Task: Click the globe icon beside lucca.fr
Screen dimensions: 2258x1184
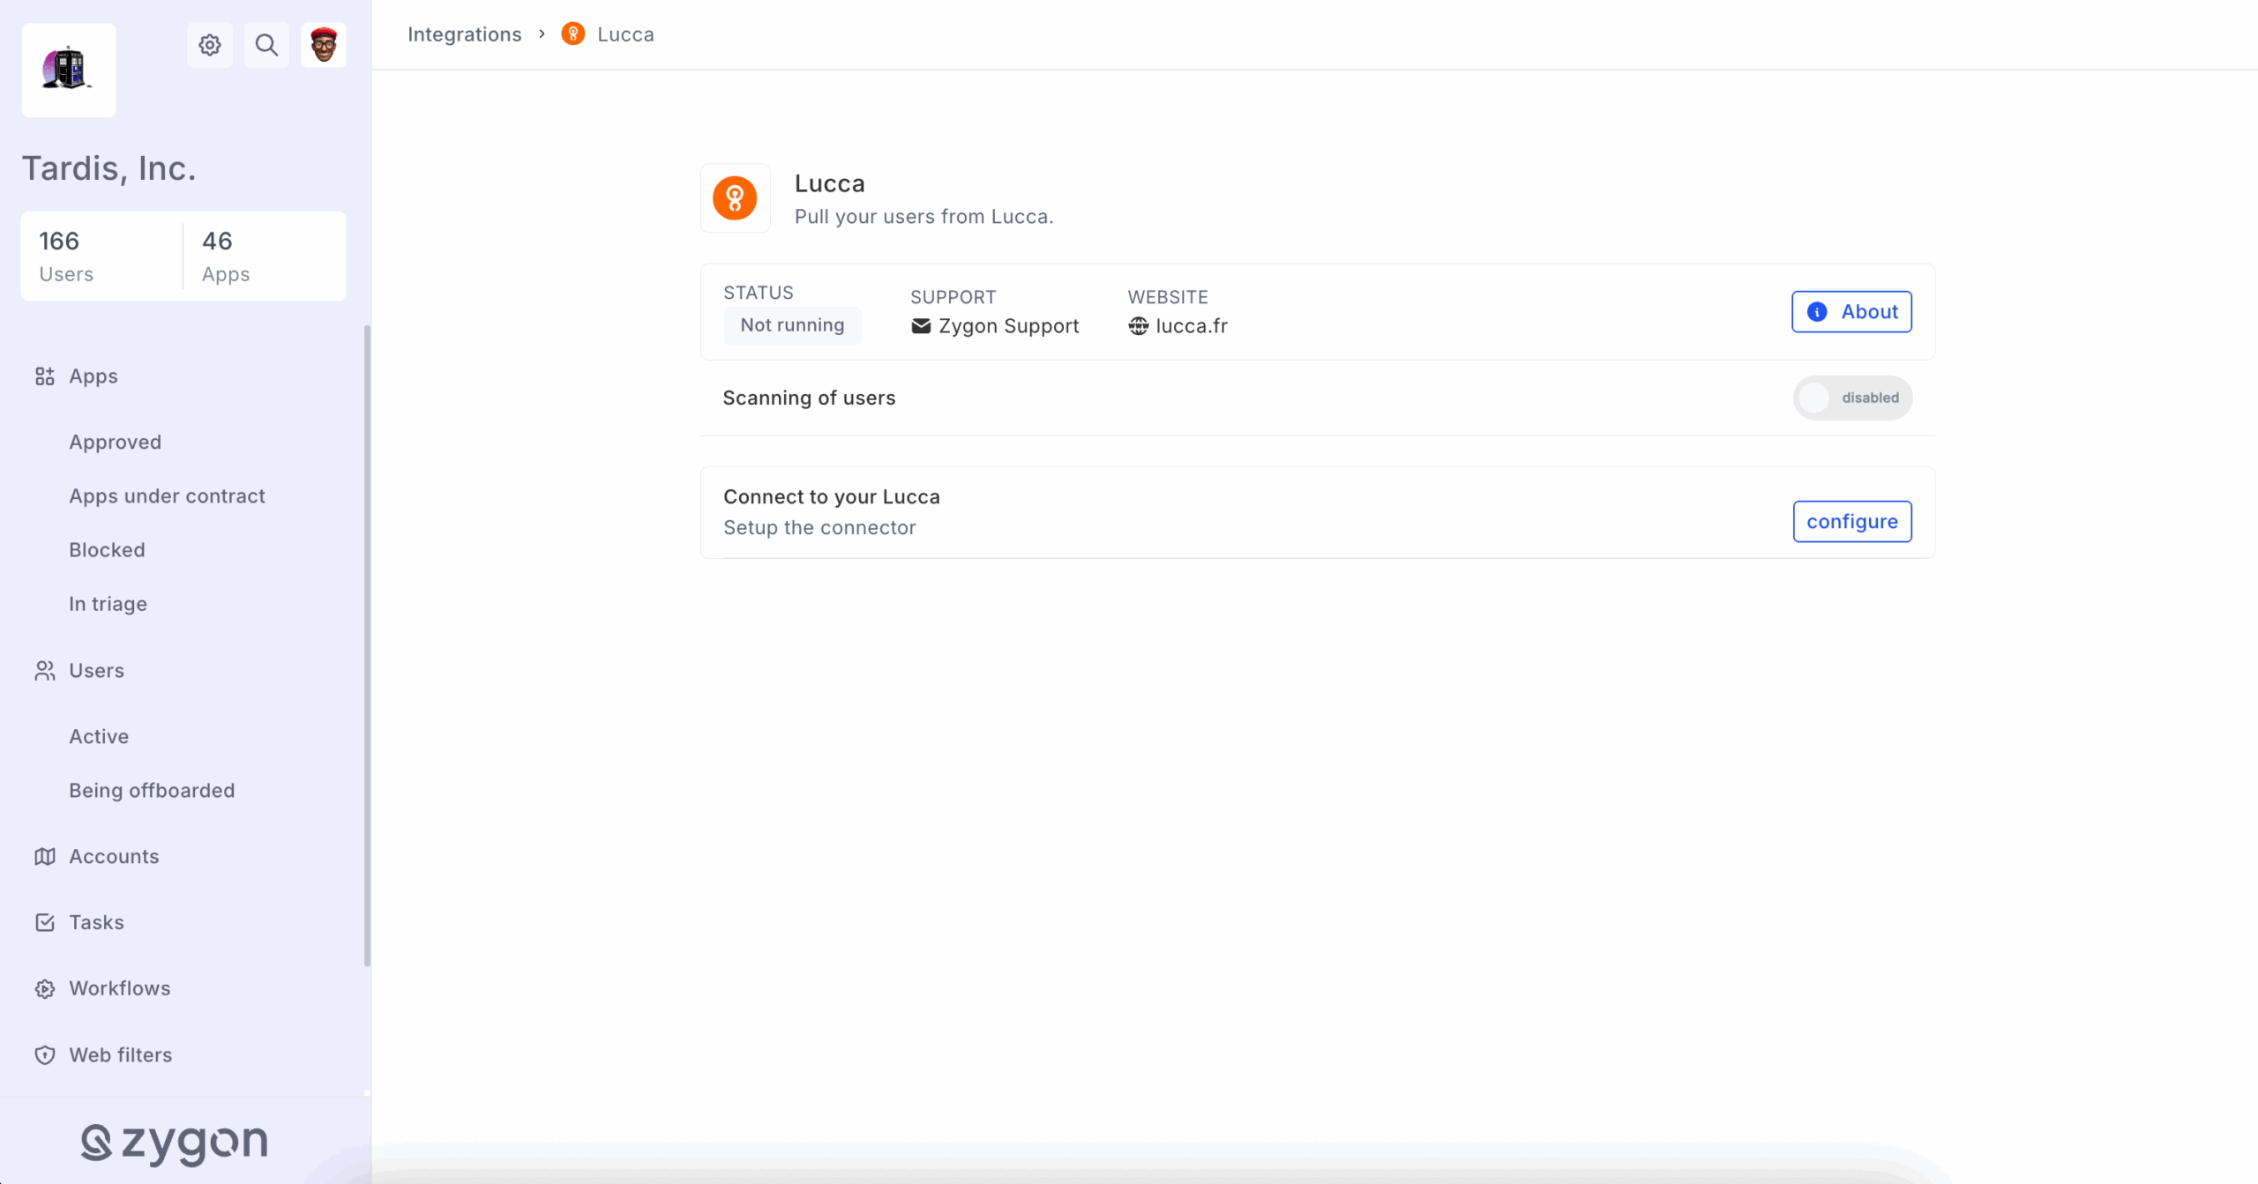Action: coord(1139,326)
